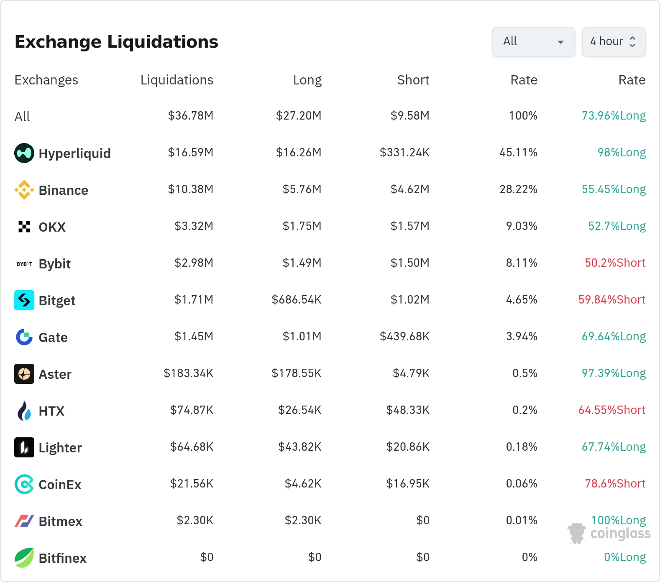Click the OKX exchange logo icon
This screenshot has height=582, width=660.
pyautogui.click(x=24, y=227)
